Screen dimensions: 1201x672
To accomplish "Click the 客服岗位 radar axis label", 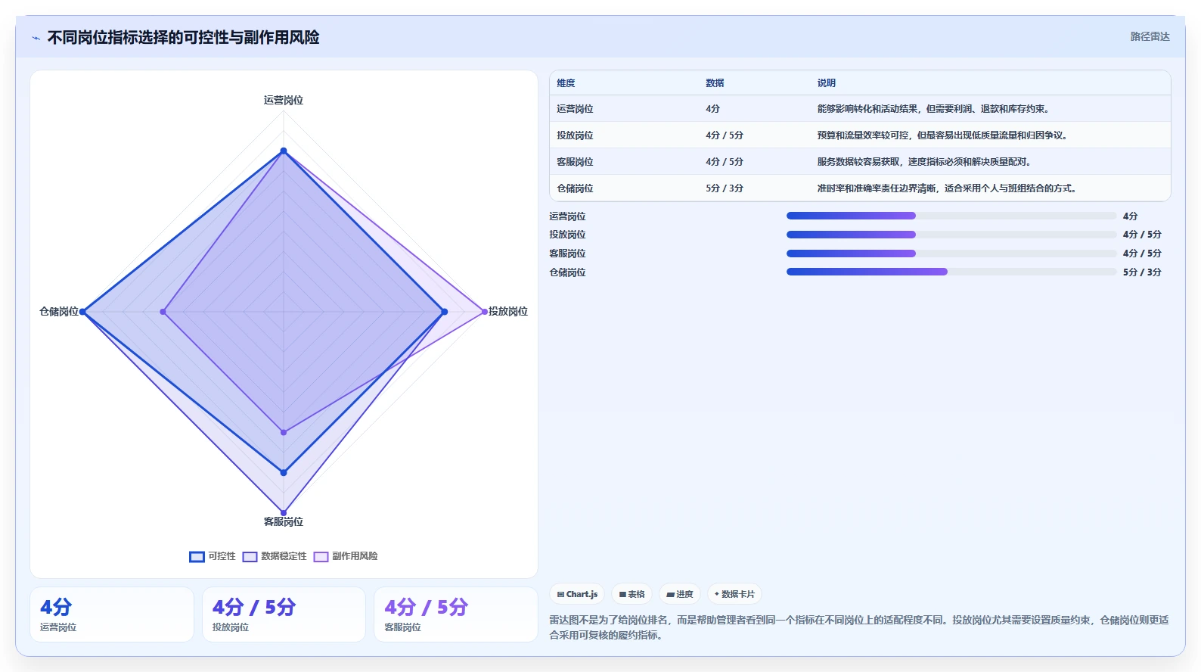I will pos(284,521).
